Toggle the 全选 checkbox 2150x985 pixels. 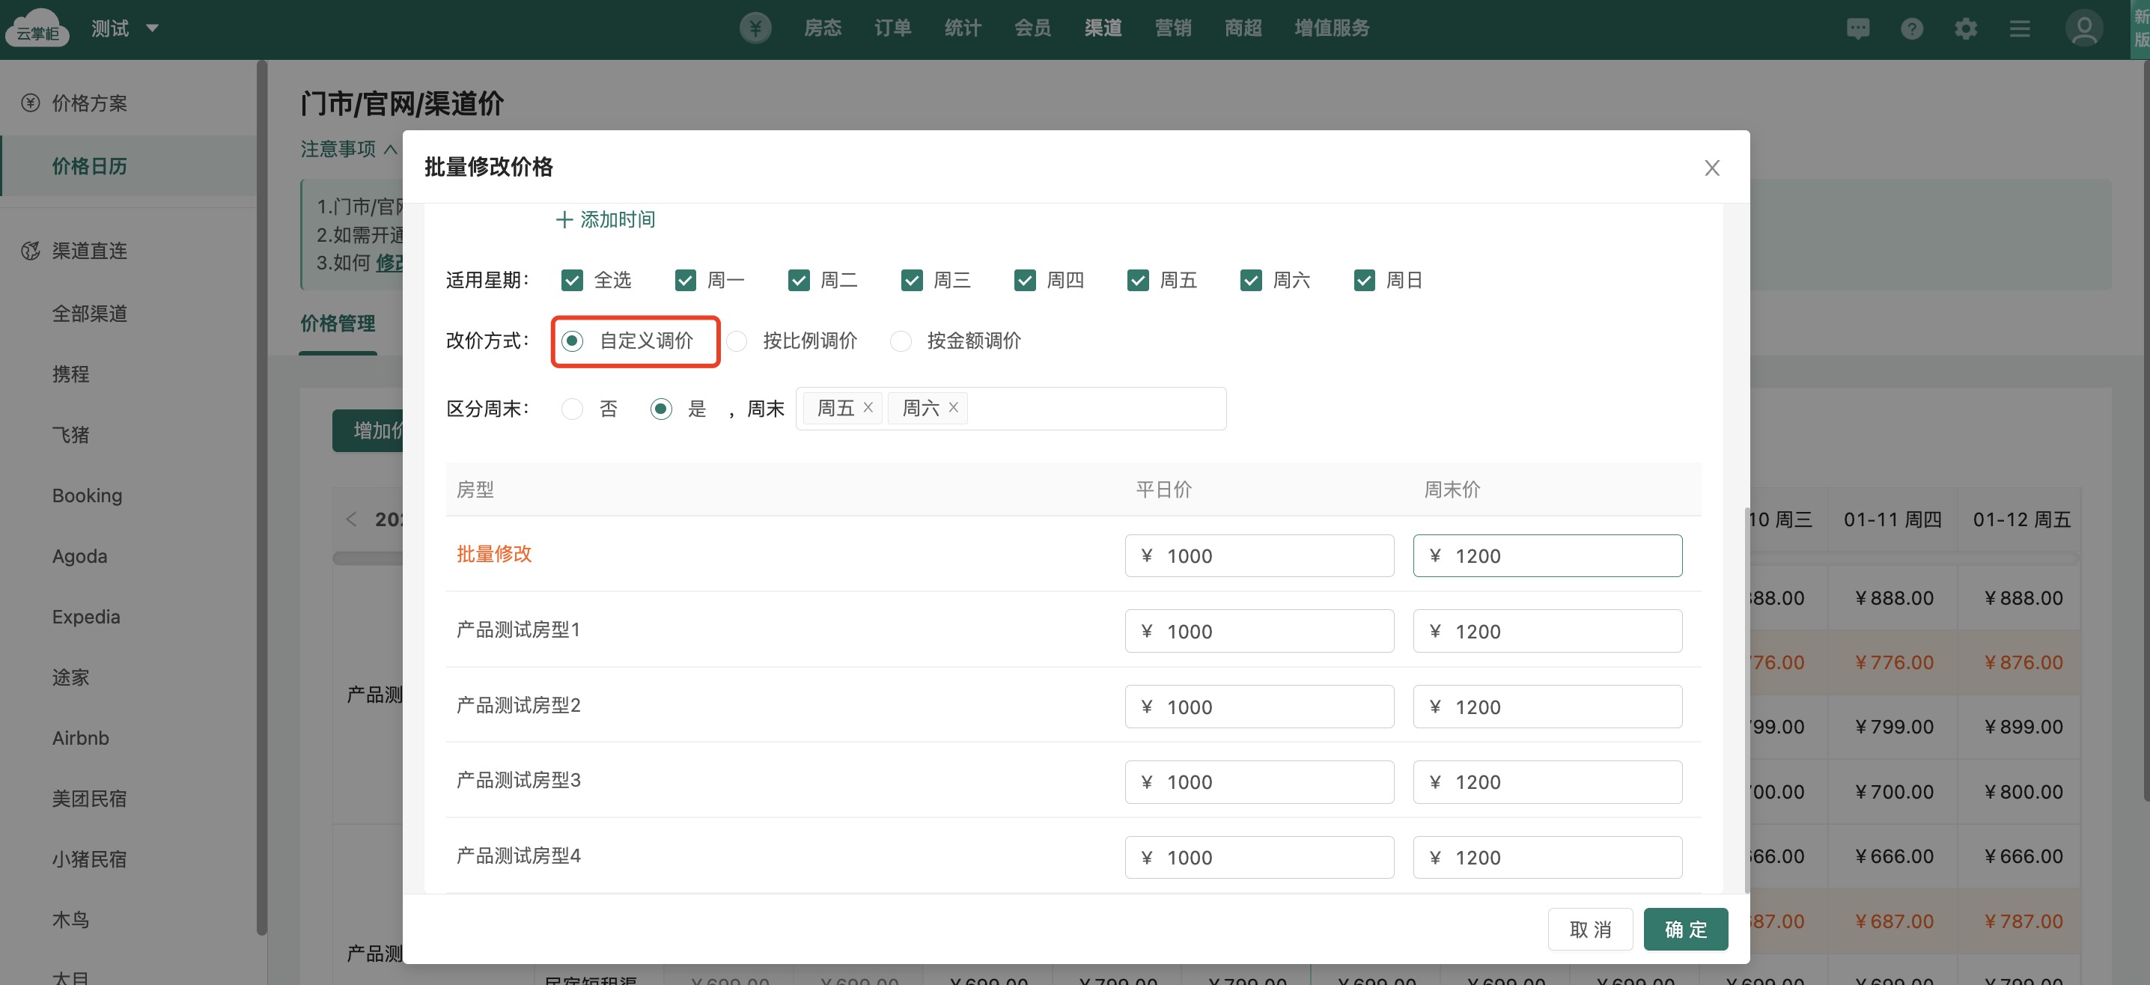[x=572, y=281]
